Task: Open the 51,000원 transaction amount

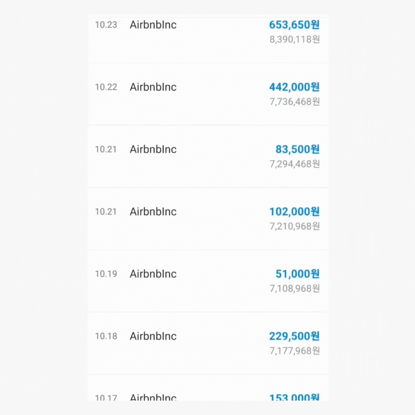Action: pos(297,274)
